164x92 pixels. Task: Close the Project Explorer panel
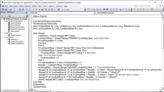click(x=26, y=13)
